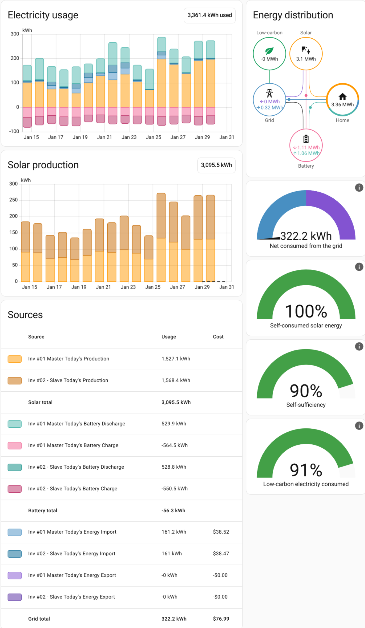
Task: Click the Solar power icon in Energy distribution
Action: pyautogui.click(x=306, y=50)
